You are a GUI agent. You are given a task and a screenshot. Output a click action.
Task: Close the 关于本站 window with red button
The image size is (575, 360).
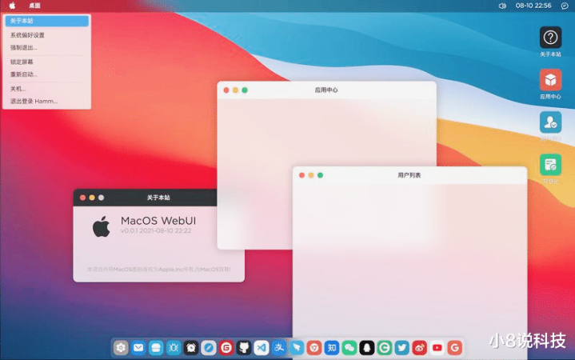pyautogui.click(x=83, y=198)
